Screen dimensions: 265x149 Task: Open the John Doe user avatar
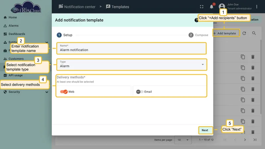click(222, 6)
